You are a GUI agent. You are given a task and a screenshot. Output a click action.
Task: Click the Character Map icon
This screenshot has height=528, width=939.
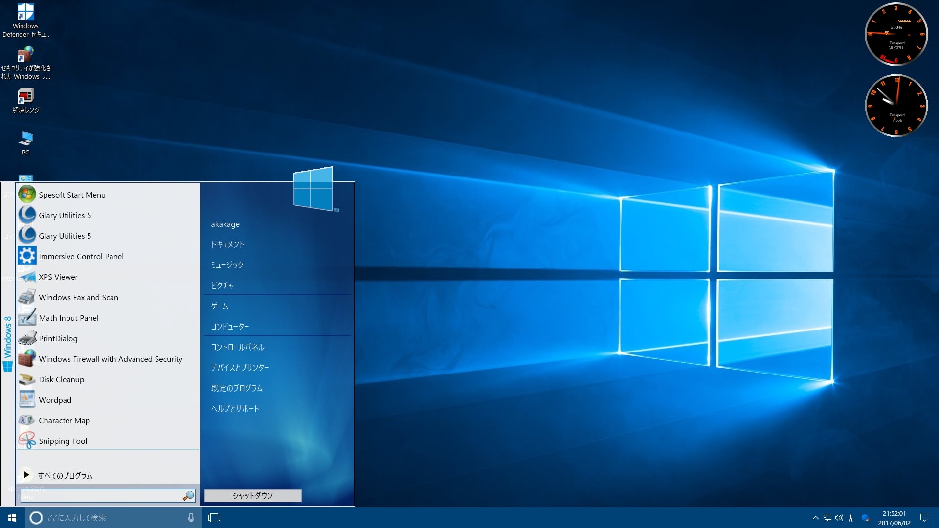pos(27,420)
